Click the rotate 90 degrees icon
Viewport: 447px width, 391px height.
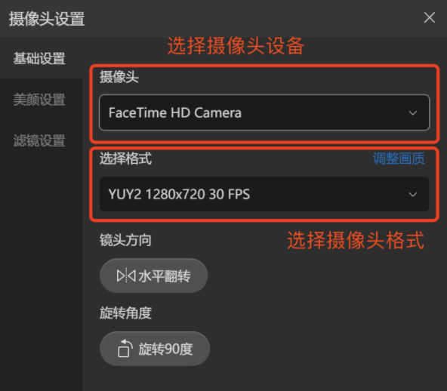click(x=125, y=348)
